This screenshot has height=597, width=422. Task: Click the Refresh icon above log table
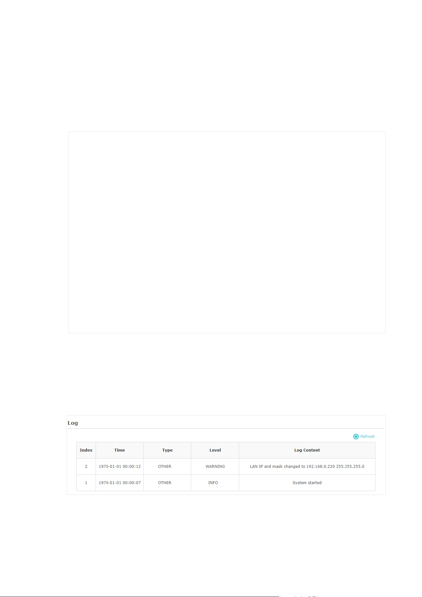pyautogui.click(x=356, y=437)
